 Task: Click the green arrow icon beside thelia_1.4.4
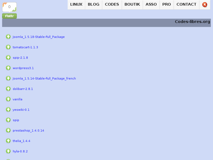[8, 141]
